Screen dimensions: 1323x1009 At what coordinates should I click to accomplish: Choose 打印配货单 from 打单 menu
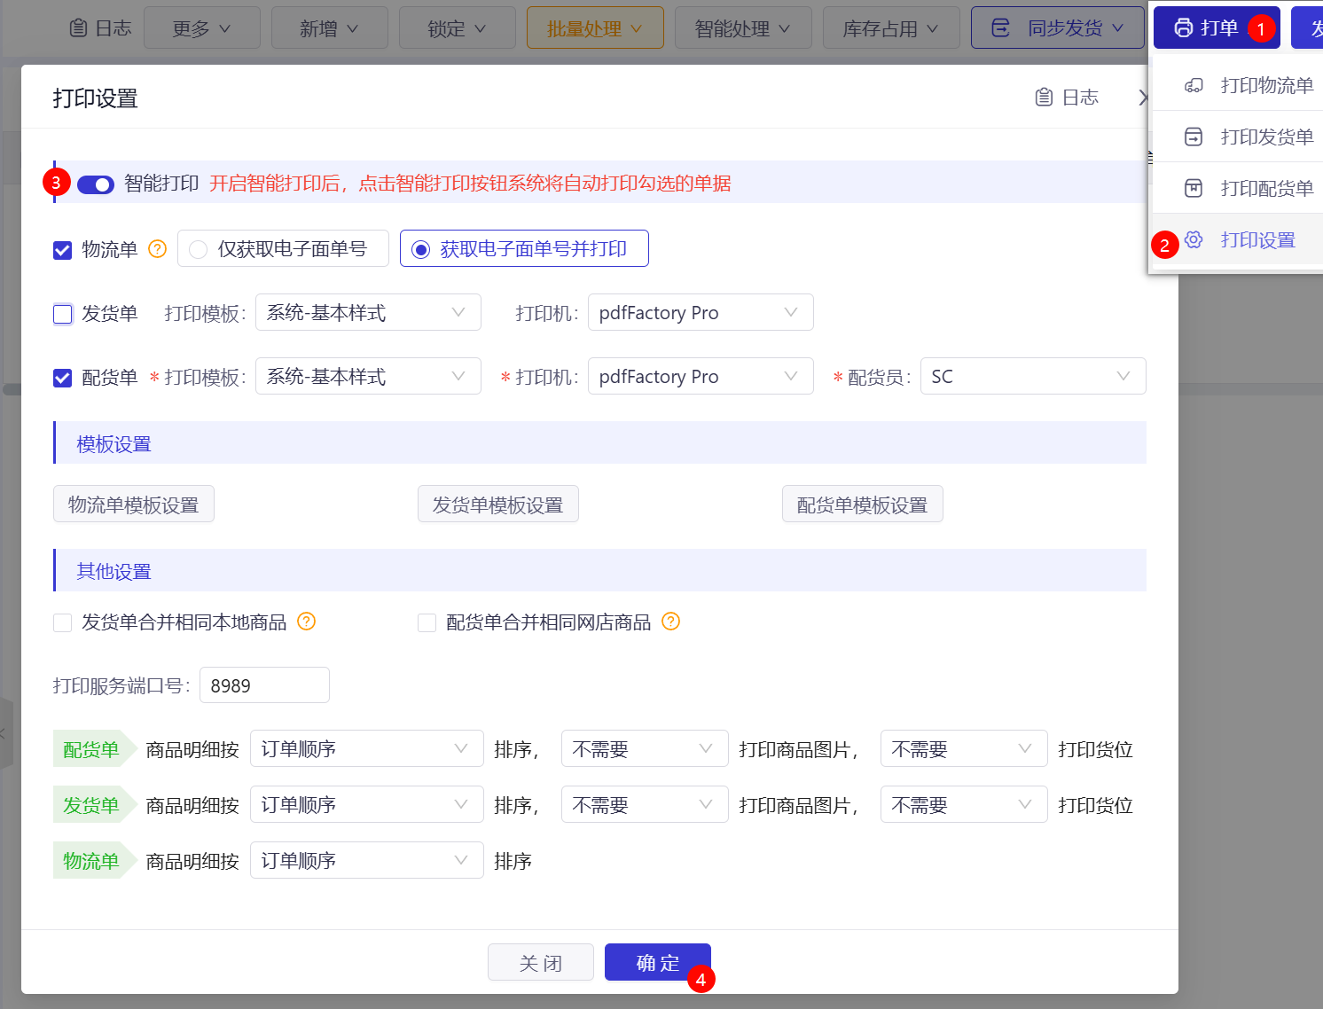pos(1236,188)
